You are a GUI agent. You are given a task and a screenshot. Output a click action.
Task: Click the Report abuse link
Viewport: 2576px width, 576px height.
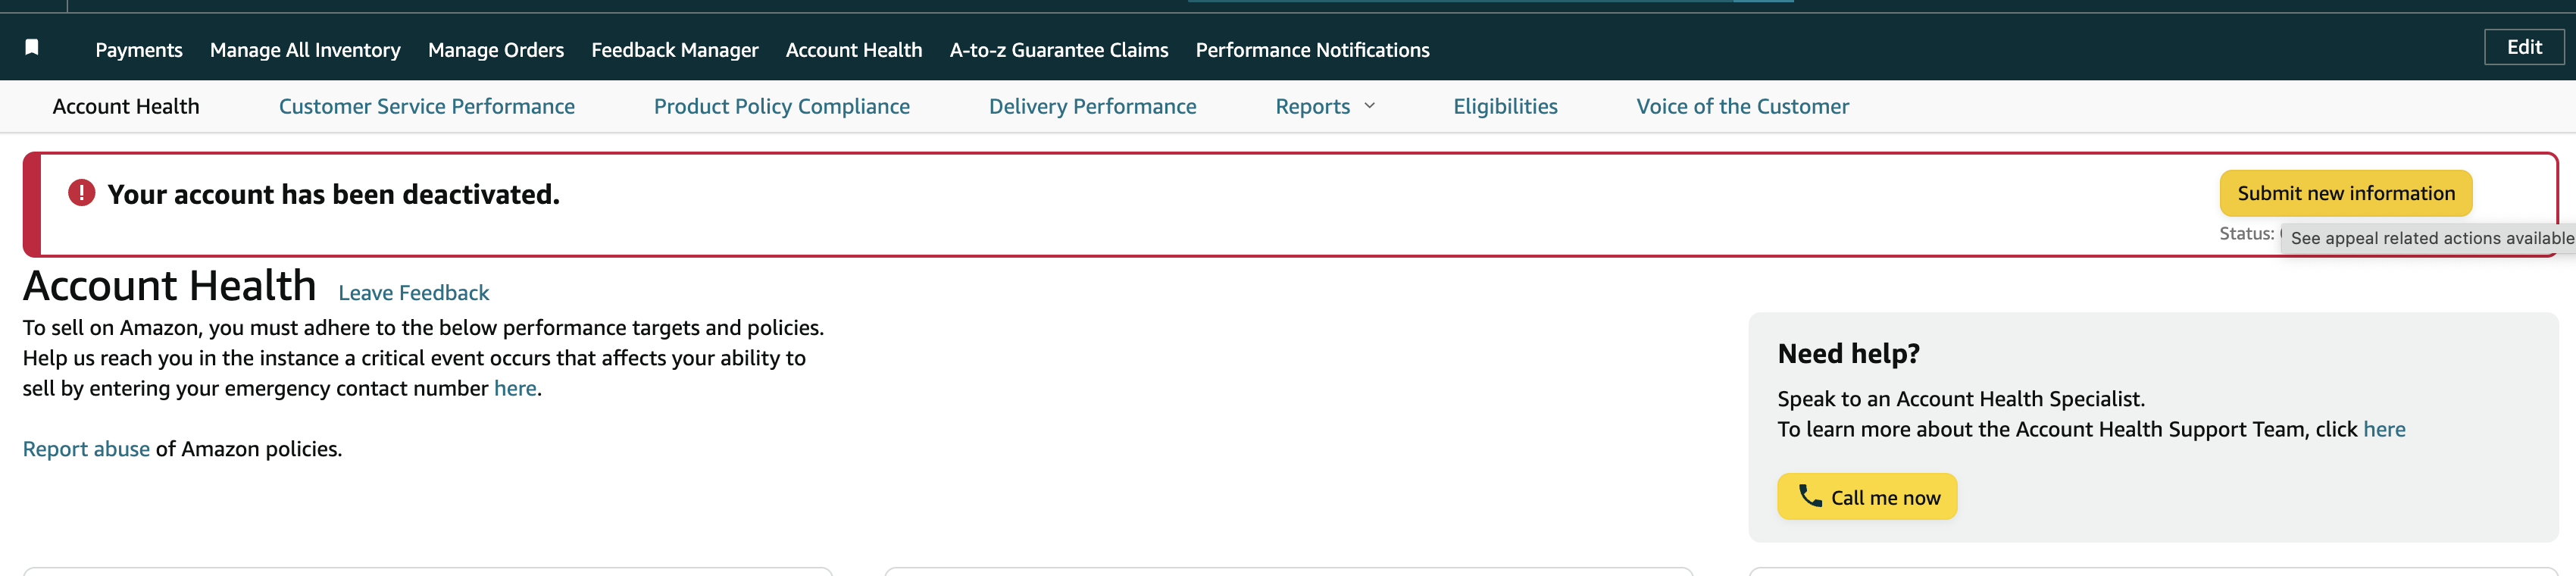coord(86,449)
